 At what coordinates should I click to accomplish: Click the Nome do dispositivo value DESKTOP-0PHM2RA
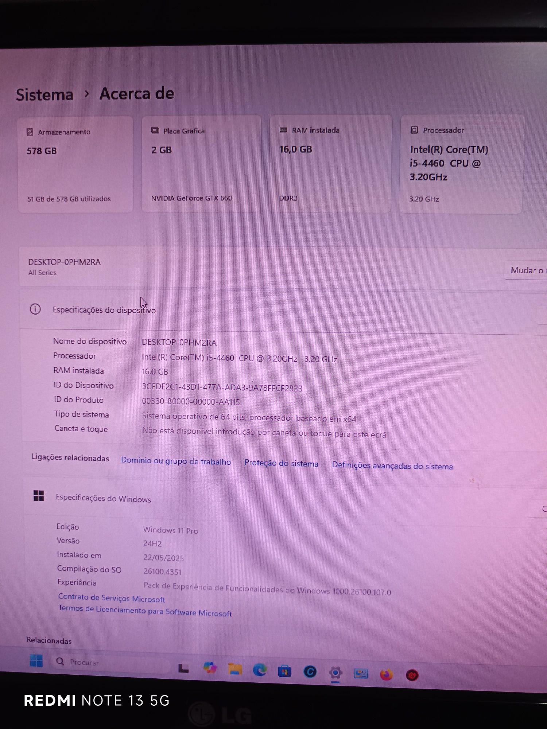(x=179, y=343)
